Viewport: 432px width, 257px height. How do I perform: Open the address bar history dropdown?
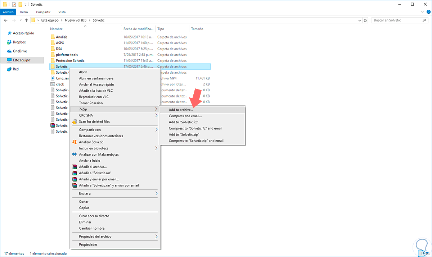pyautogui.click(x=359, y=20)
